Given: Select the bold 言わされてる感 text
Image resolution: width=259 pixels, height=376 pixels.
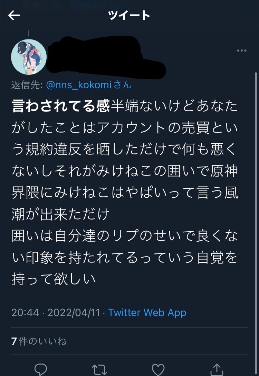Looking at the screenshot, I should (x=60, y=106).
